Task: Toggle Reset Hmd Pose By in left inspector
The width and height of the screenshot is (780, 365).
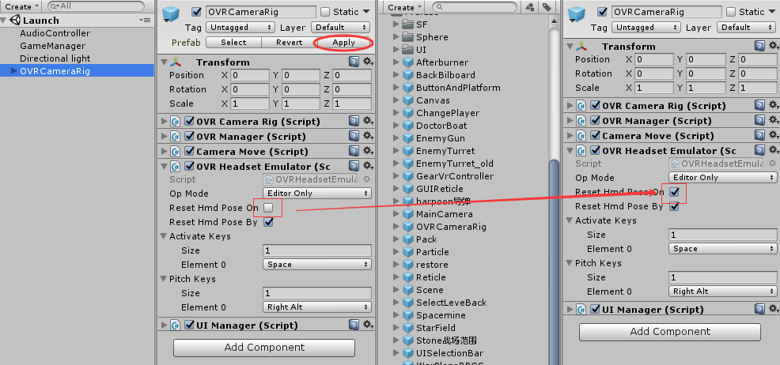Action: (268, 222)
